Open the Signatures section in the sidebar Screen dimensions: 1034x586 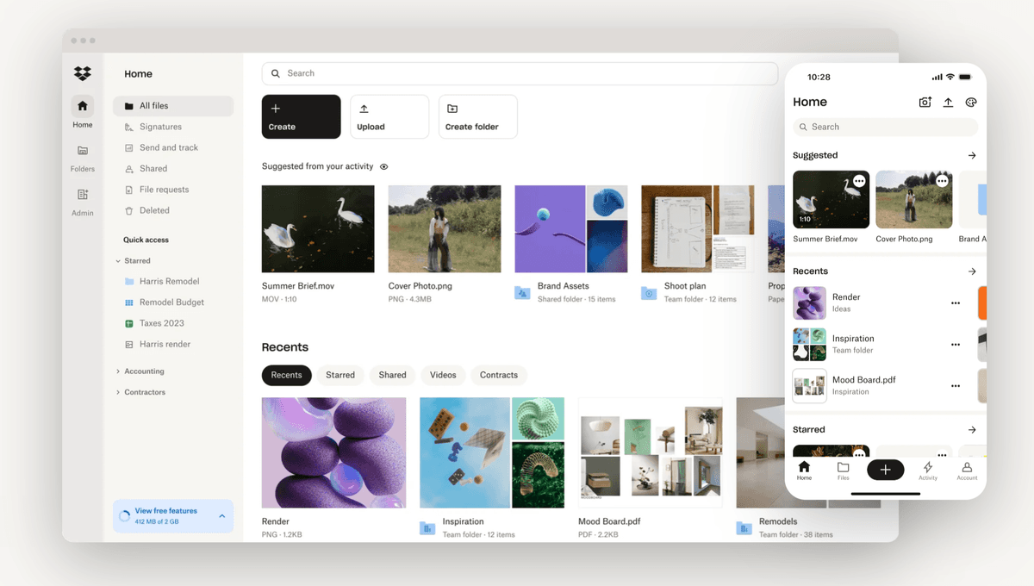pos(160,126)
